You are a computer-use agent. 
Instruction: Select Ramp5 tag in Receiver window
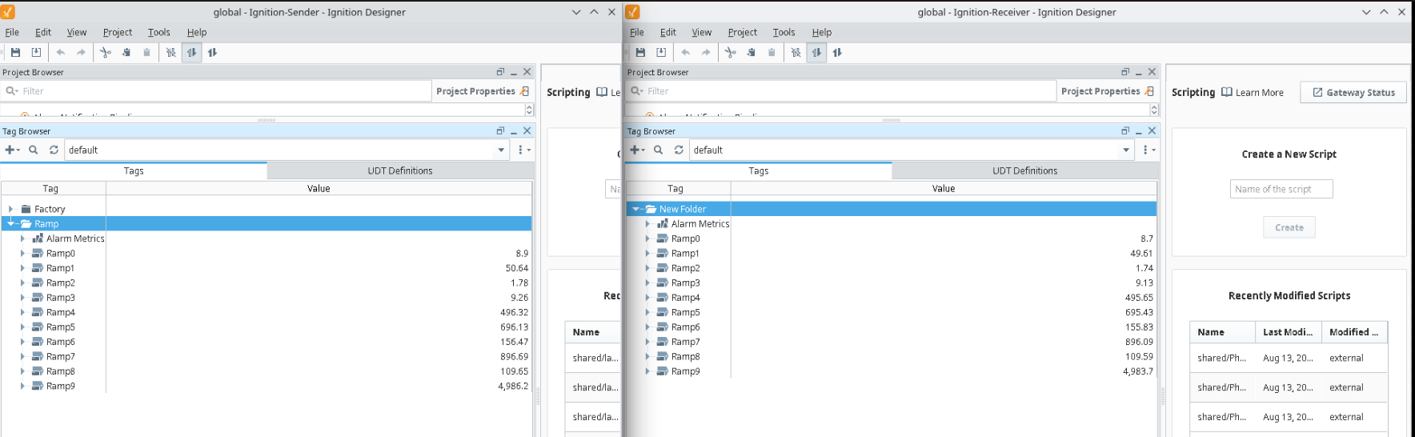pyautogui.click(x=685, y=312)
